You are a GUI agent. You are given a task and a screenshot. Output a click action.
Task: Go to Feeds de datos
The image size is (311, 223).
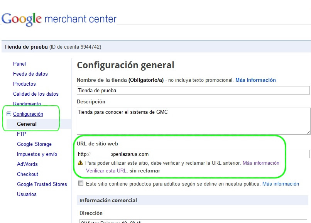point(30,74)
